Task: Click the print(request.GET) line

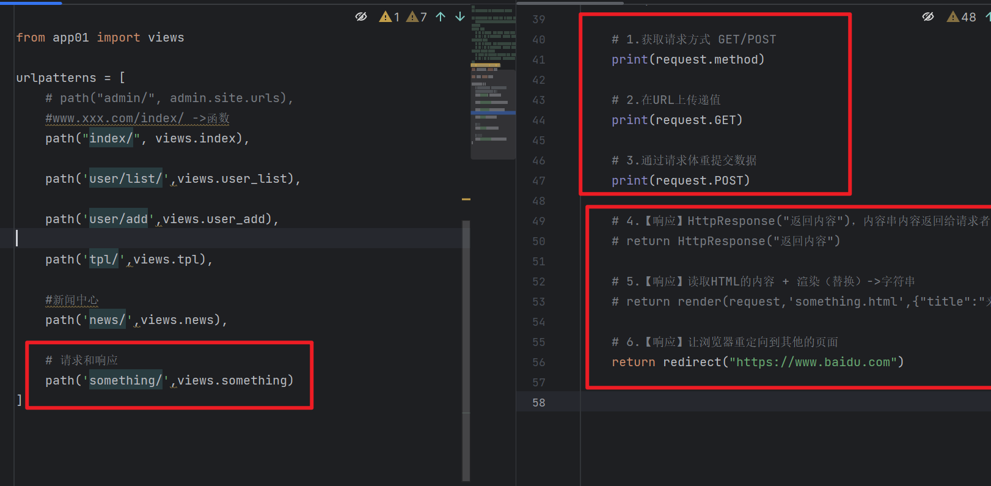Action: click(x=677, y=120)
